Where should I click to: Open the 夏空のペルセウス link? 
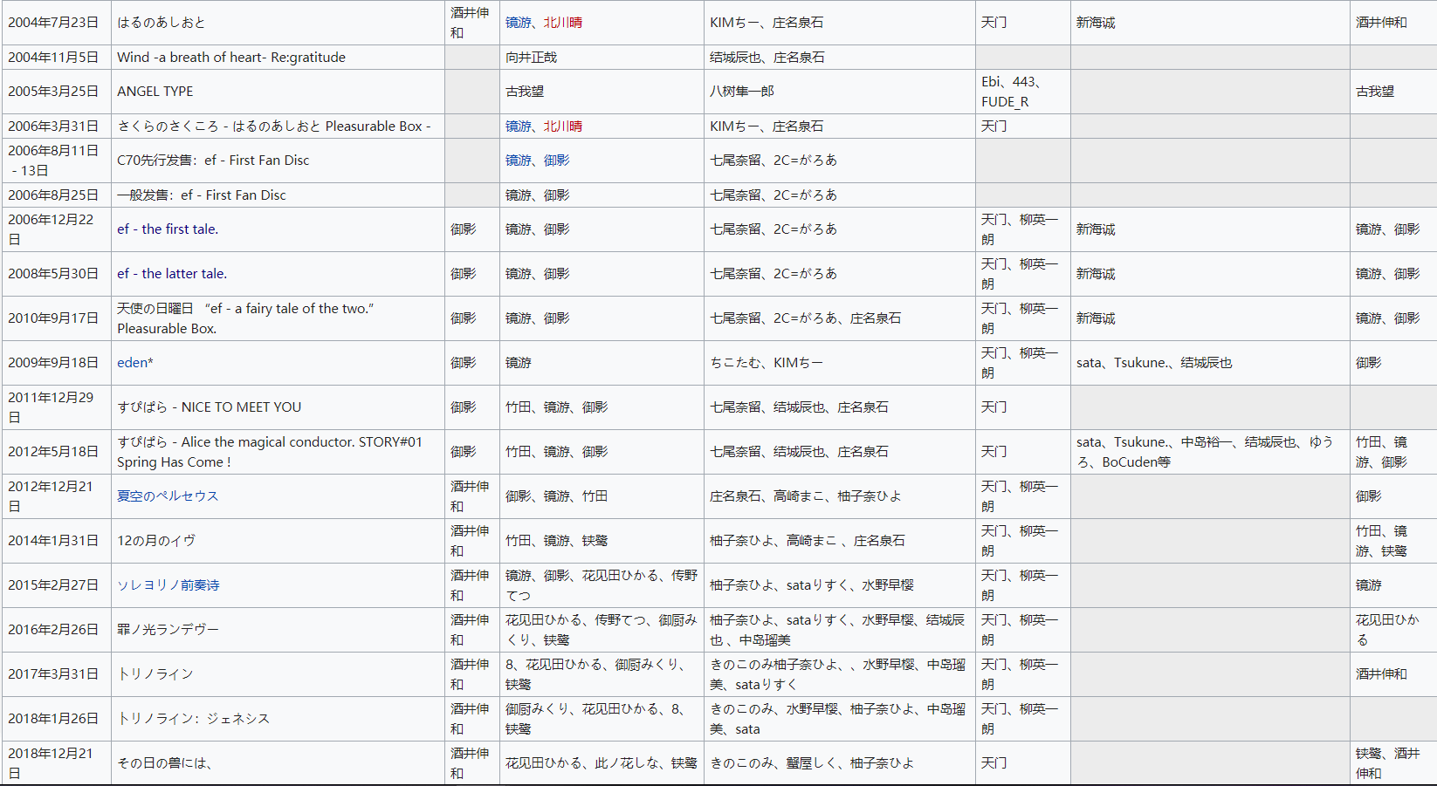click(x=168, y=496)
